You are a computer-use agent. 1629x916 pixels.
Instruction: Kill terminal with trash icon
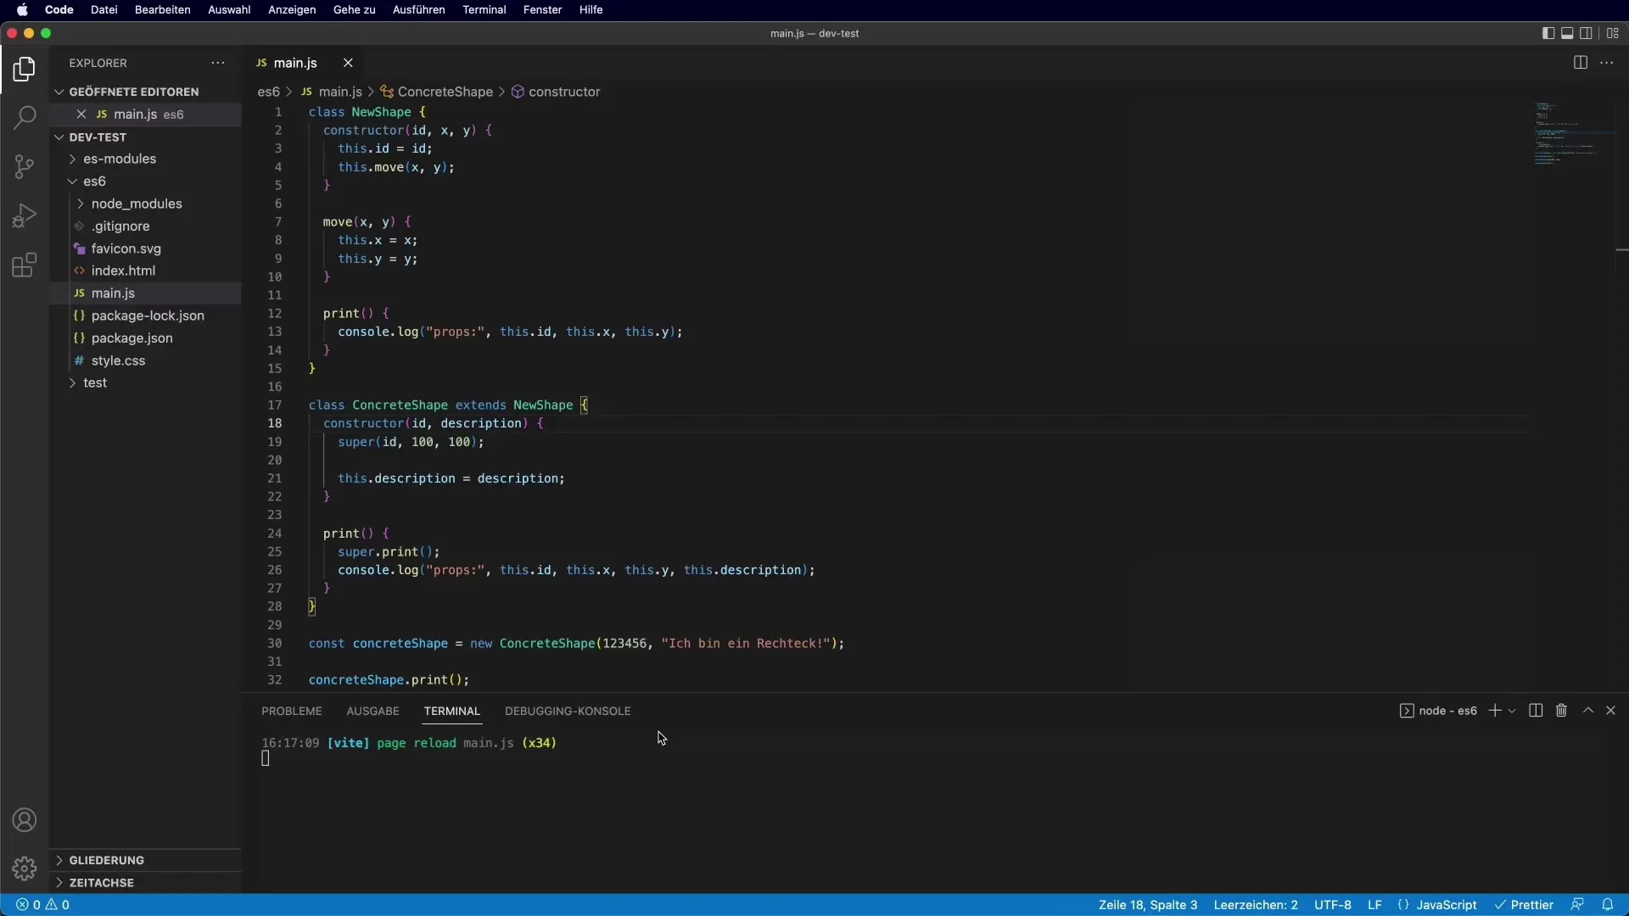click(x=1561, y=711)
